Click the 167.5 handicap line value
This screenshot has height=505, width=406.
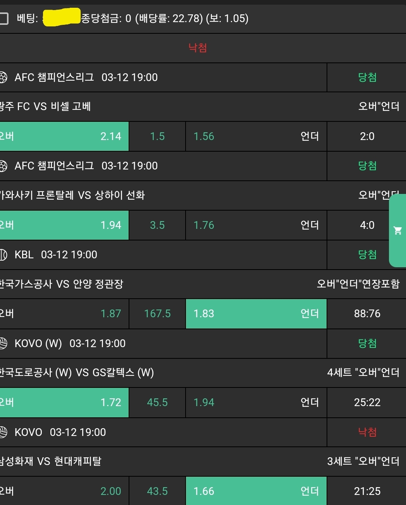[x=157, y=314]
